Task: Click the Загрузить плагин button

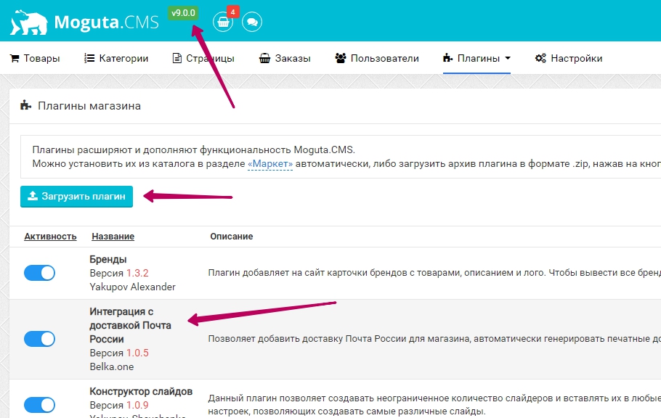Action: tap(76, 197)
